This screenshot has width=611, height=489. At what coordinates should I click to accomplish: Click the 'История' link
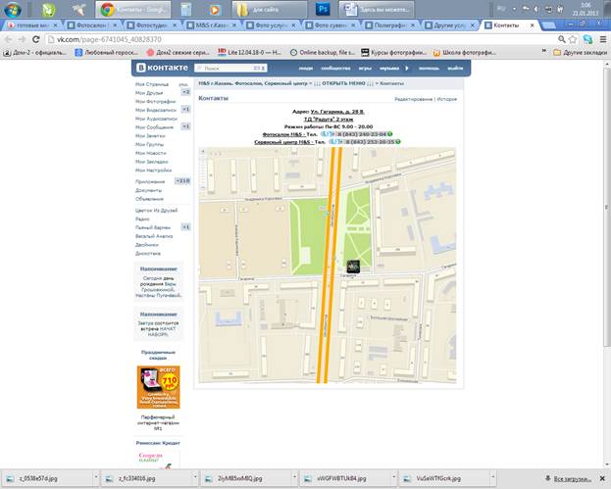click(x=446, y=99)
